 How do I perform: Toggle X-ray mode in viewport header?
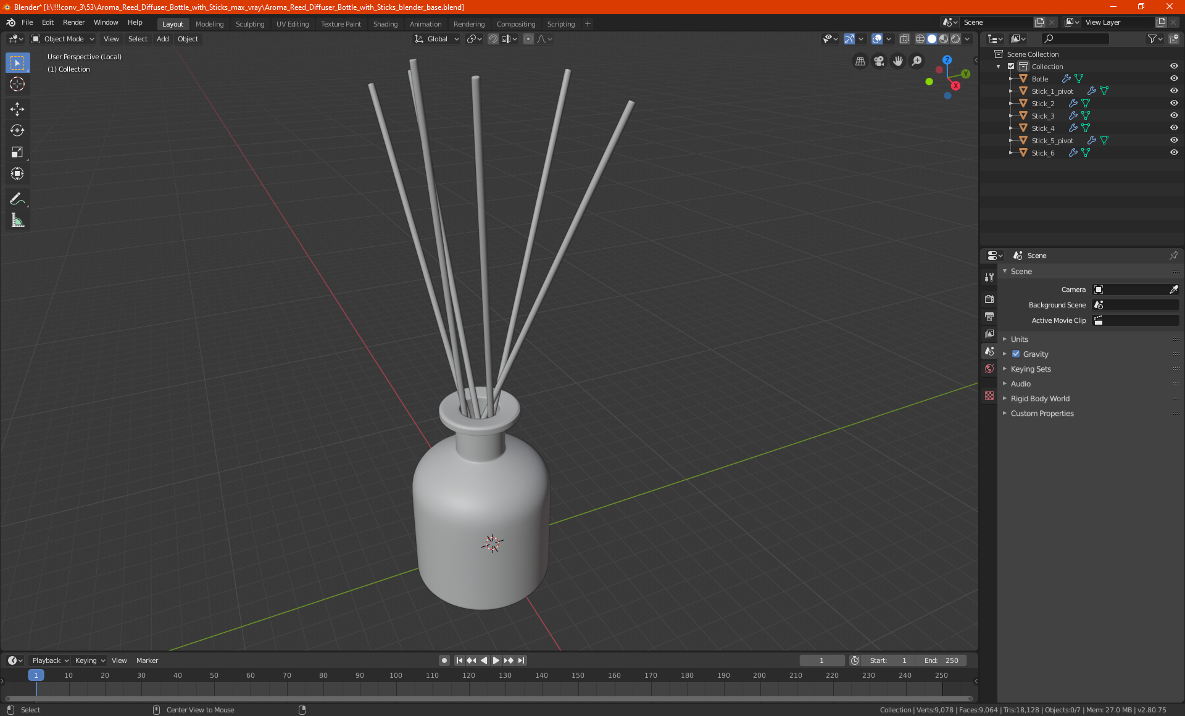point(905,39)
